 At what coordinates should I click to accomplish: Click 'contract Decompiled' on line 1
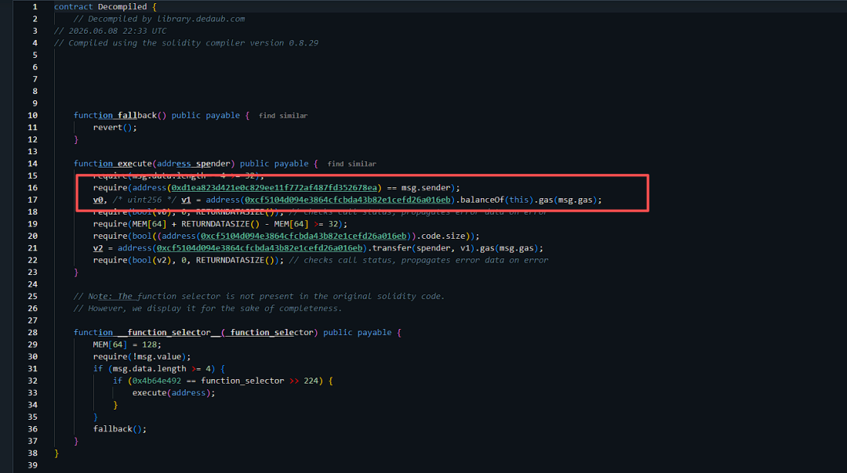tap(100, 6)
